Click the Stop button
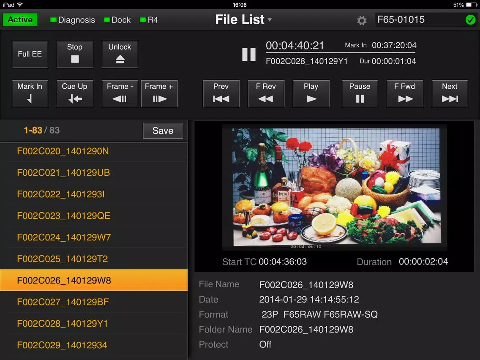This screenshot has width=480, height=360. 75,54
